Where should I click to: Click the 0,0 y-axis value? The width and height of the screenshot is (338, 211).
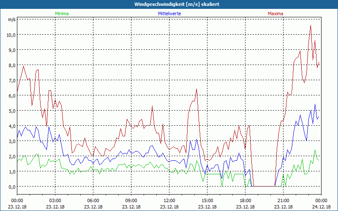(12, 187)
